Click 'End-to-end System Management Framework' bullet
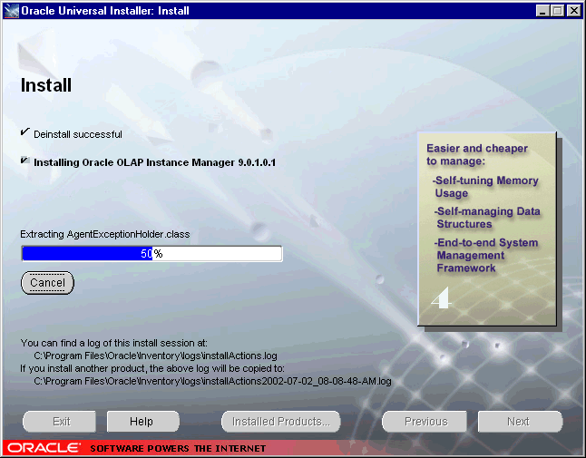This screenshot has height=458, width=586. point(486,255)
